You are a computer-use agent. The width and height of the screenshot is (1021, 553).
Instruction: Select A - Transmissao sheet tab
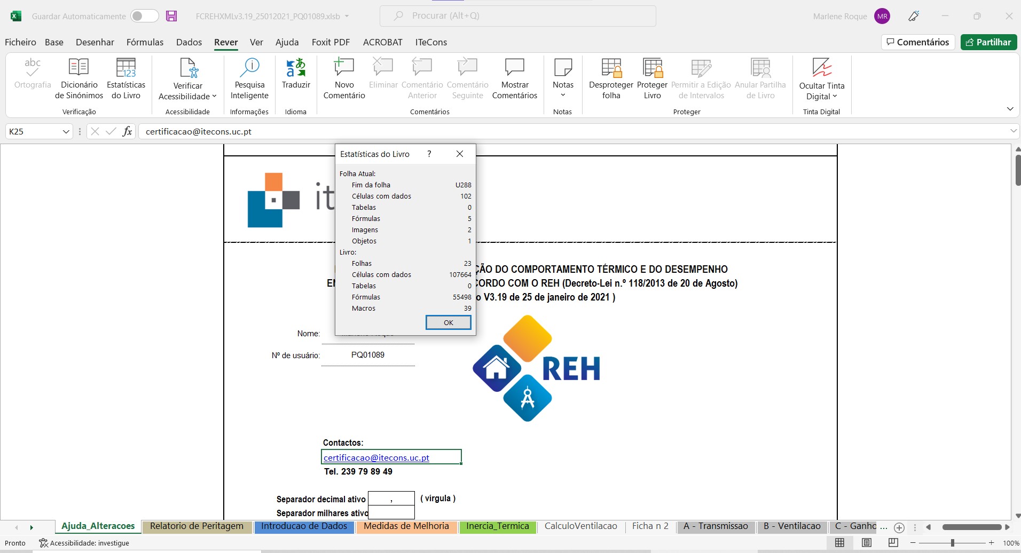point(716,526)
